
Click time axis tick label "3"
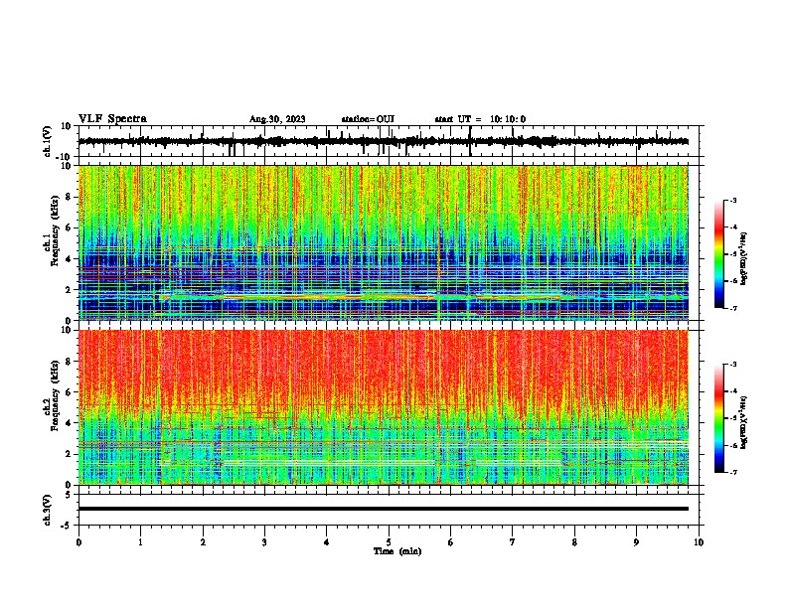pos(264,542)
